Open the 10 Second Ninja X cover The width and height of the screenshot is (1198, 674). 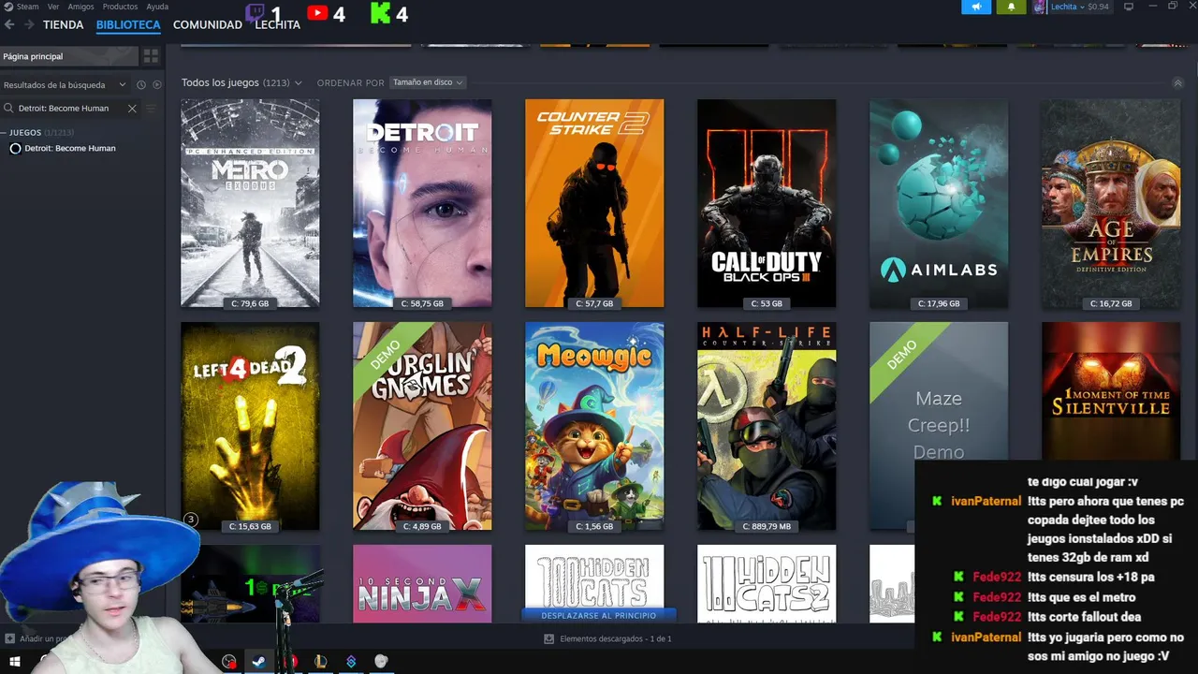tap(422, 584)
